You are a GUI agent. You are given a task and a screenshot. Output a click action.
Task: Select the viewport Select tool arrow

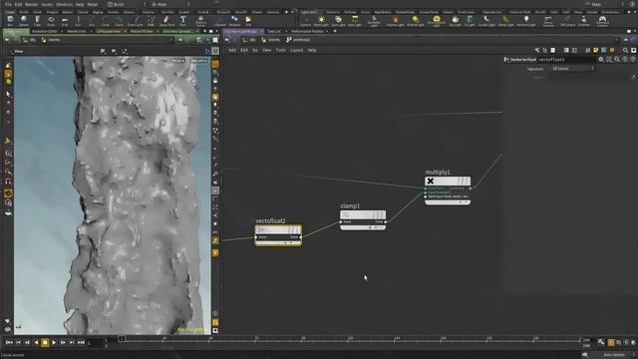(8, 95)
